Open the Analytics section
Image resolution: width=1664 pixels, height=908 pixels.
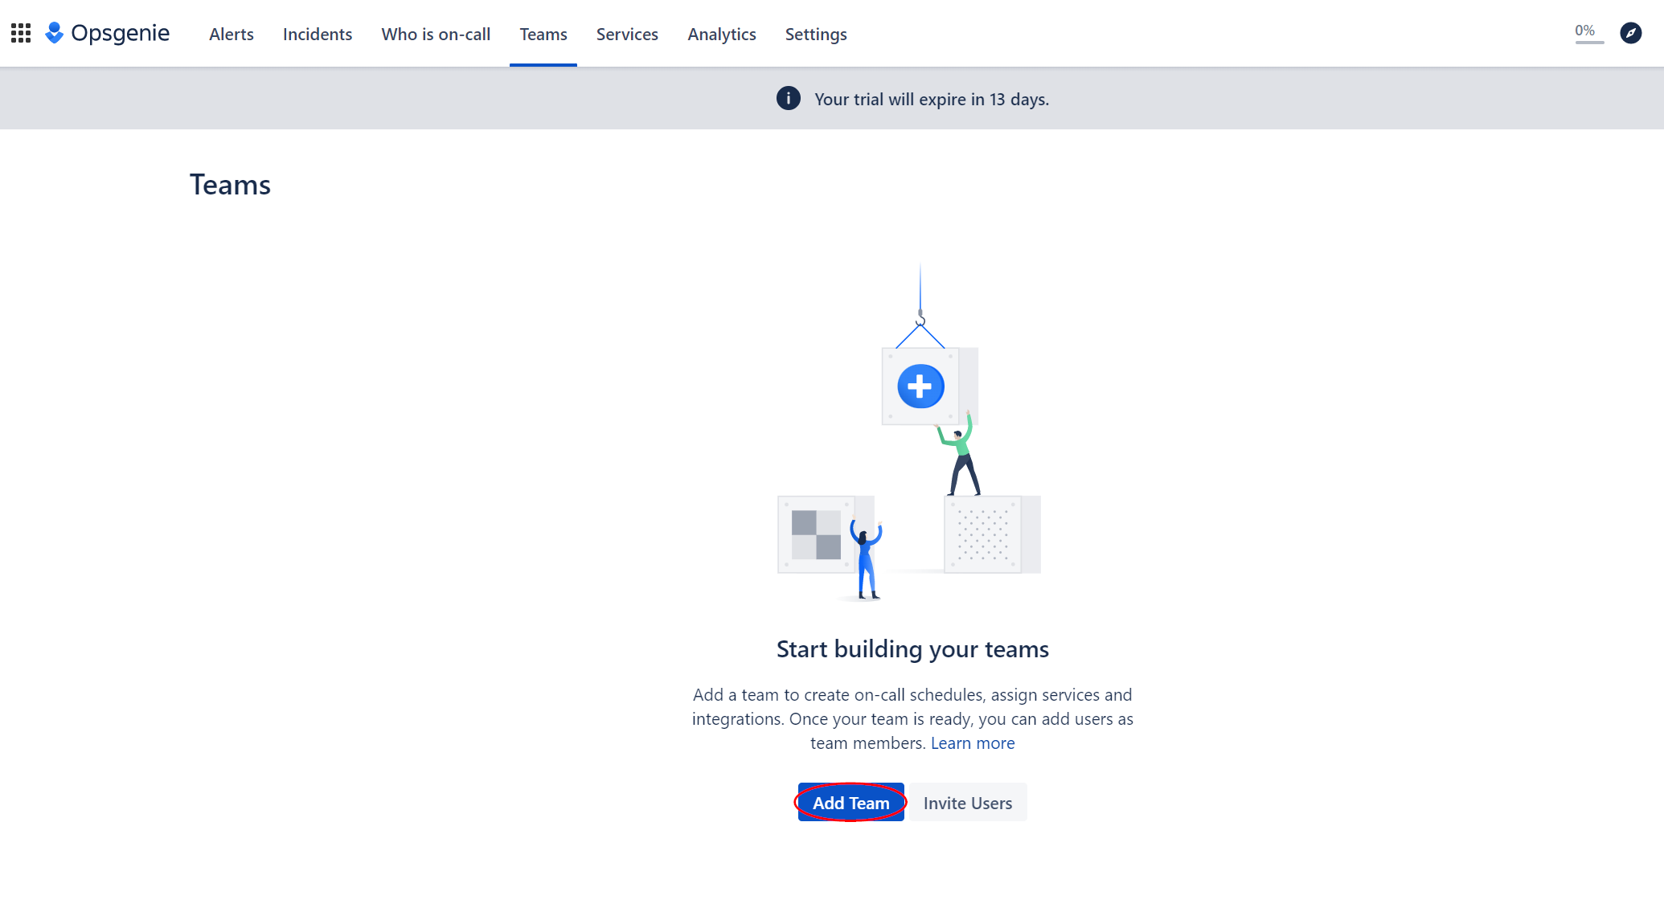(721, 34)
